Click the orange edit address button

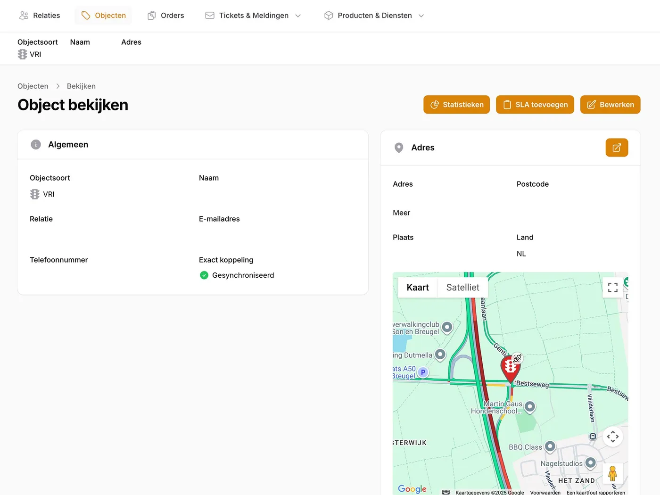tap(617, 148)
